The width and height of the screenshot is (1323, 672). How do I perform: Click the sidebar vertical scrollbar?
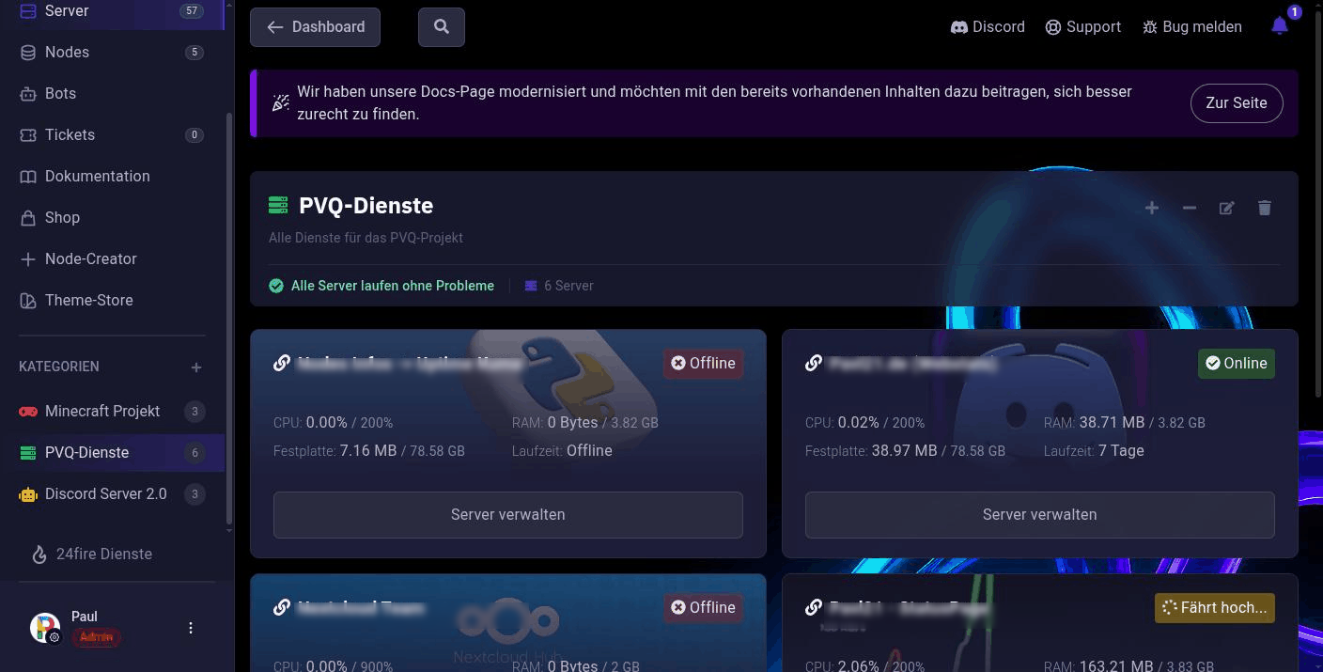click(229, 320)
